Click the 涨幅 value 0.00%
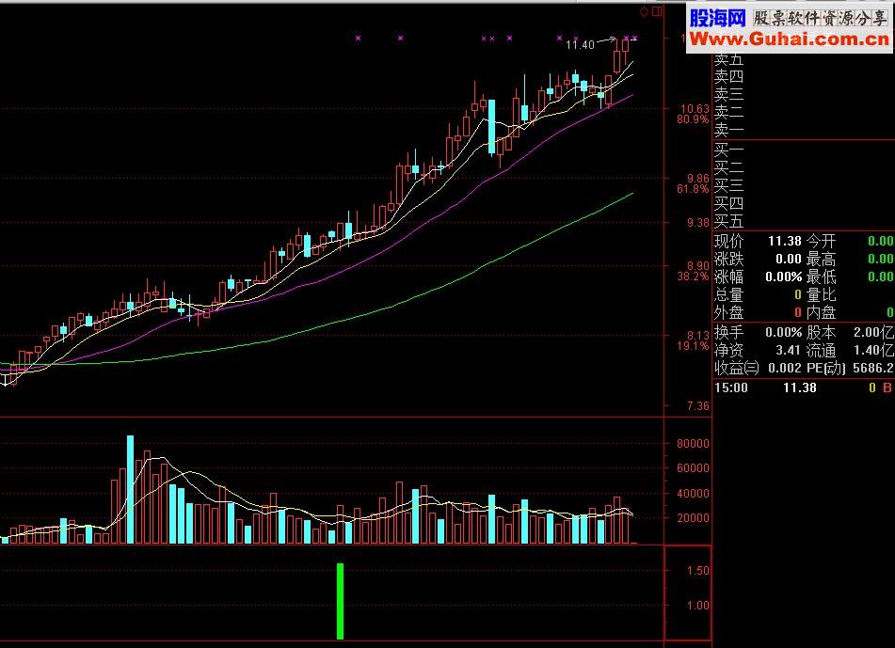 click(784, 277)
